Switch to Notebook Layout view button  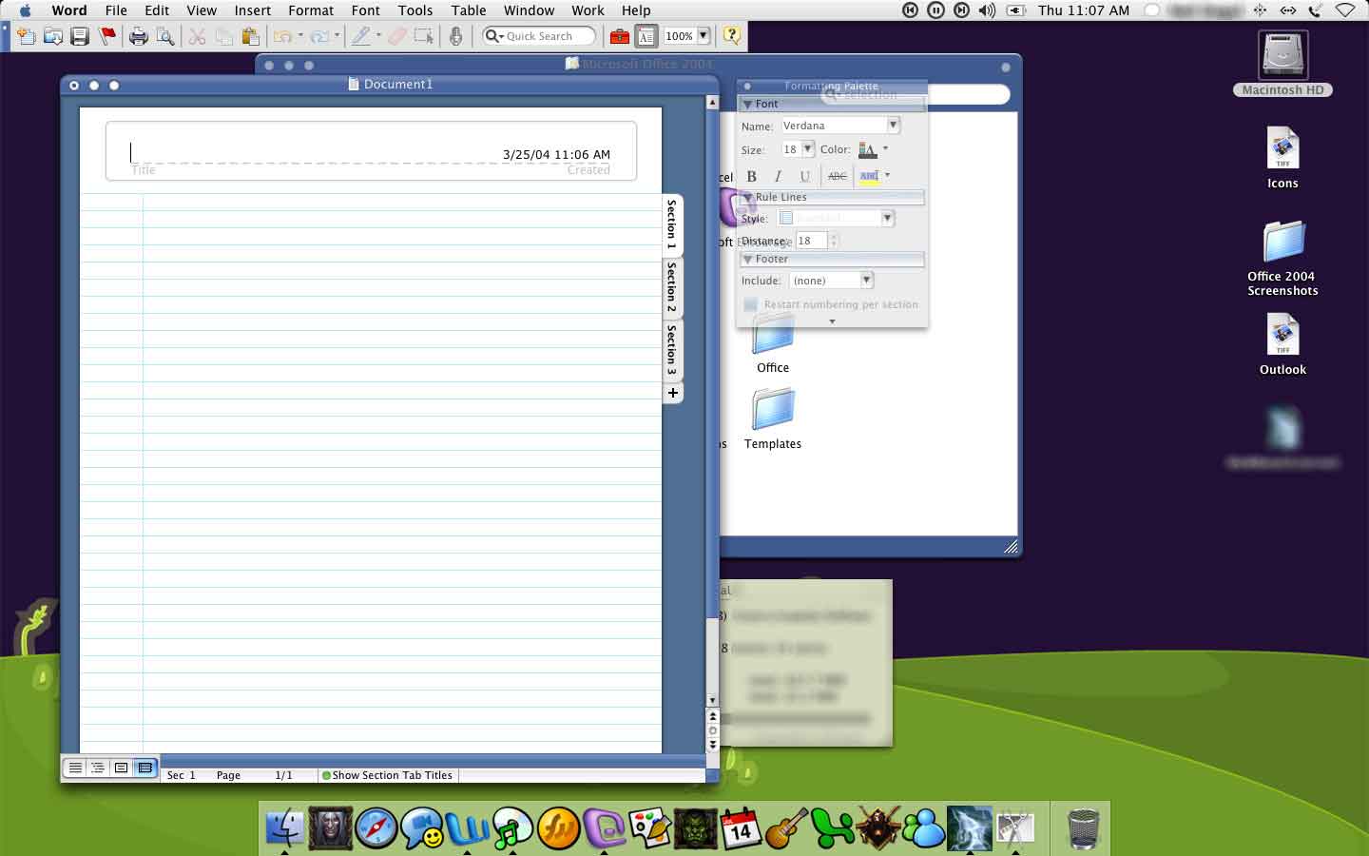pyautogui.click(x=145, y=768)
